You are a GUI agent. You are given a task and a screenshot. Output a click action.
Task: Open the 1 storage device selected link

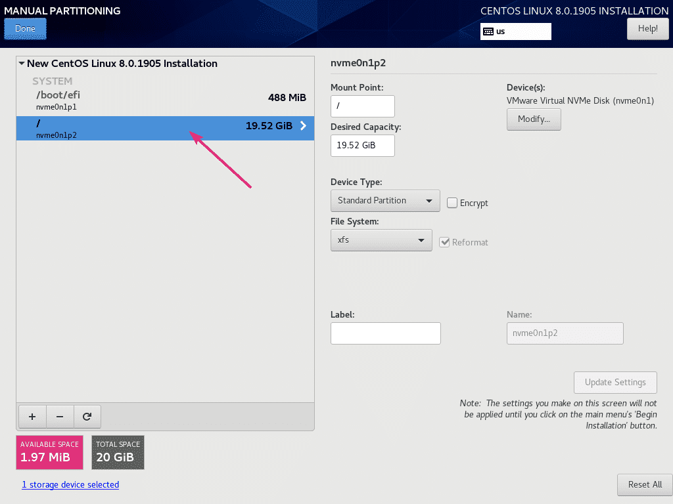click(x=70, y=485)
